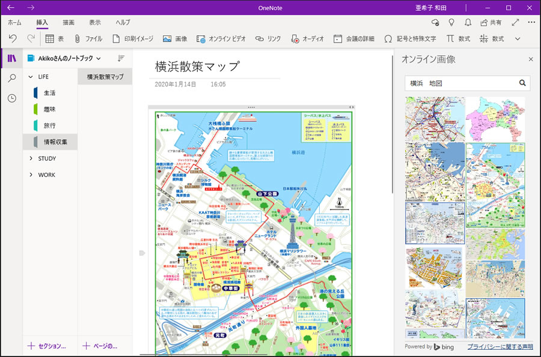Click the Undo arrow icon
Screen dimensions: 541x357
(13, 38)
